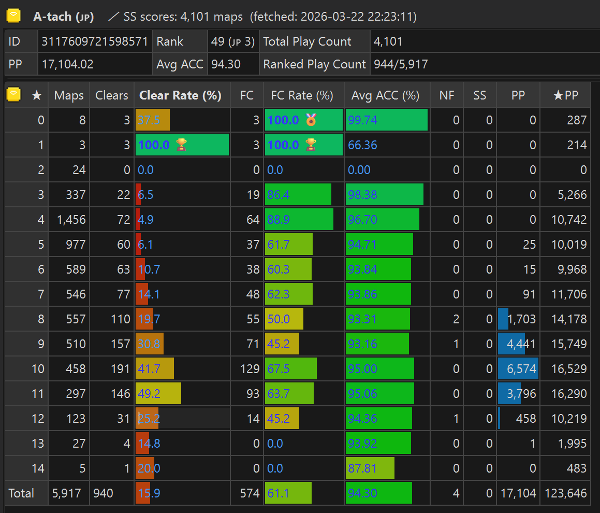Image resolution: width=600 pixels, height=513 pixels.
Task: Click the 66.36 Avg ACC value
Action: click(x=362, y=145)
